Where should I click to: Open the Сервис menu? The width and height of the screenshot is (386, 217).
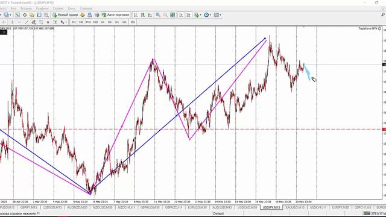click(x=59, y=8)
